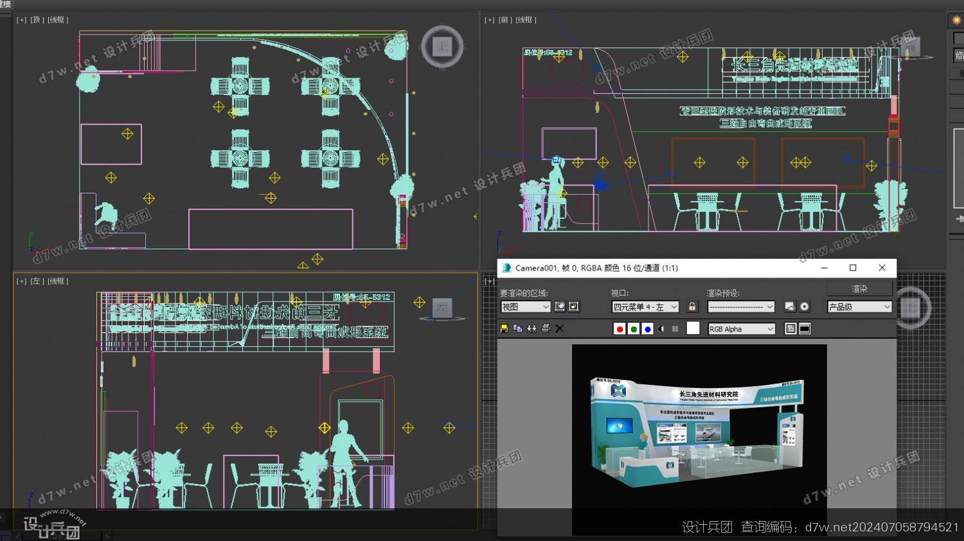Open the left viewport [+] menu
Screen dimensions: 964x541
click(22, 281)
